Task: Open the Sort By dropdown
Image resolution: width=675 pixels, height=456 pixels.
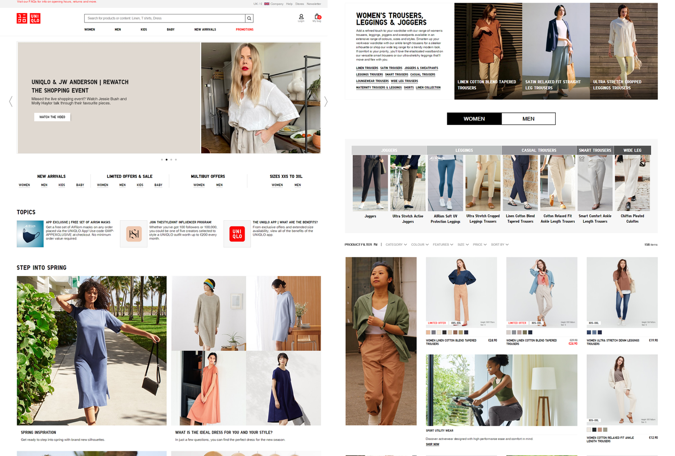Action: coord(499,245)
